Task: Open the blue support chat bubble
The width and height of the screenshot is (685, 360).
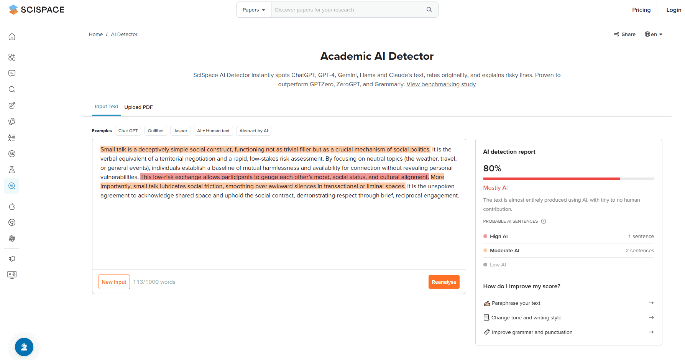Action: (24, 347)
